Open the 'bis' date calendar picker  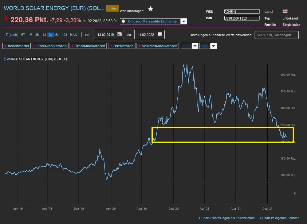pyautogui.click(x=160, y=35)
